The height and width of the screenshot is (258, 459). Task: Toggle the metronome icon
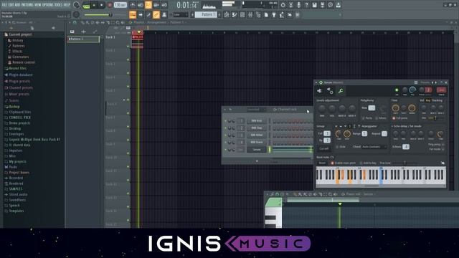coord(132,5)
